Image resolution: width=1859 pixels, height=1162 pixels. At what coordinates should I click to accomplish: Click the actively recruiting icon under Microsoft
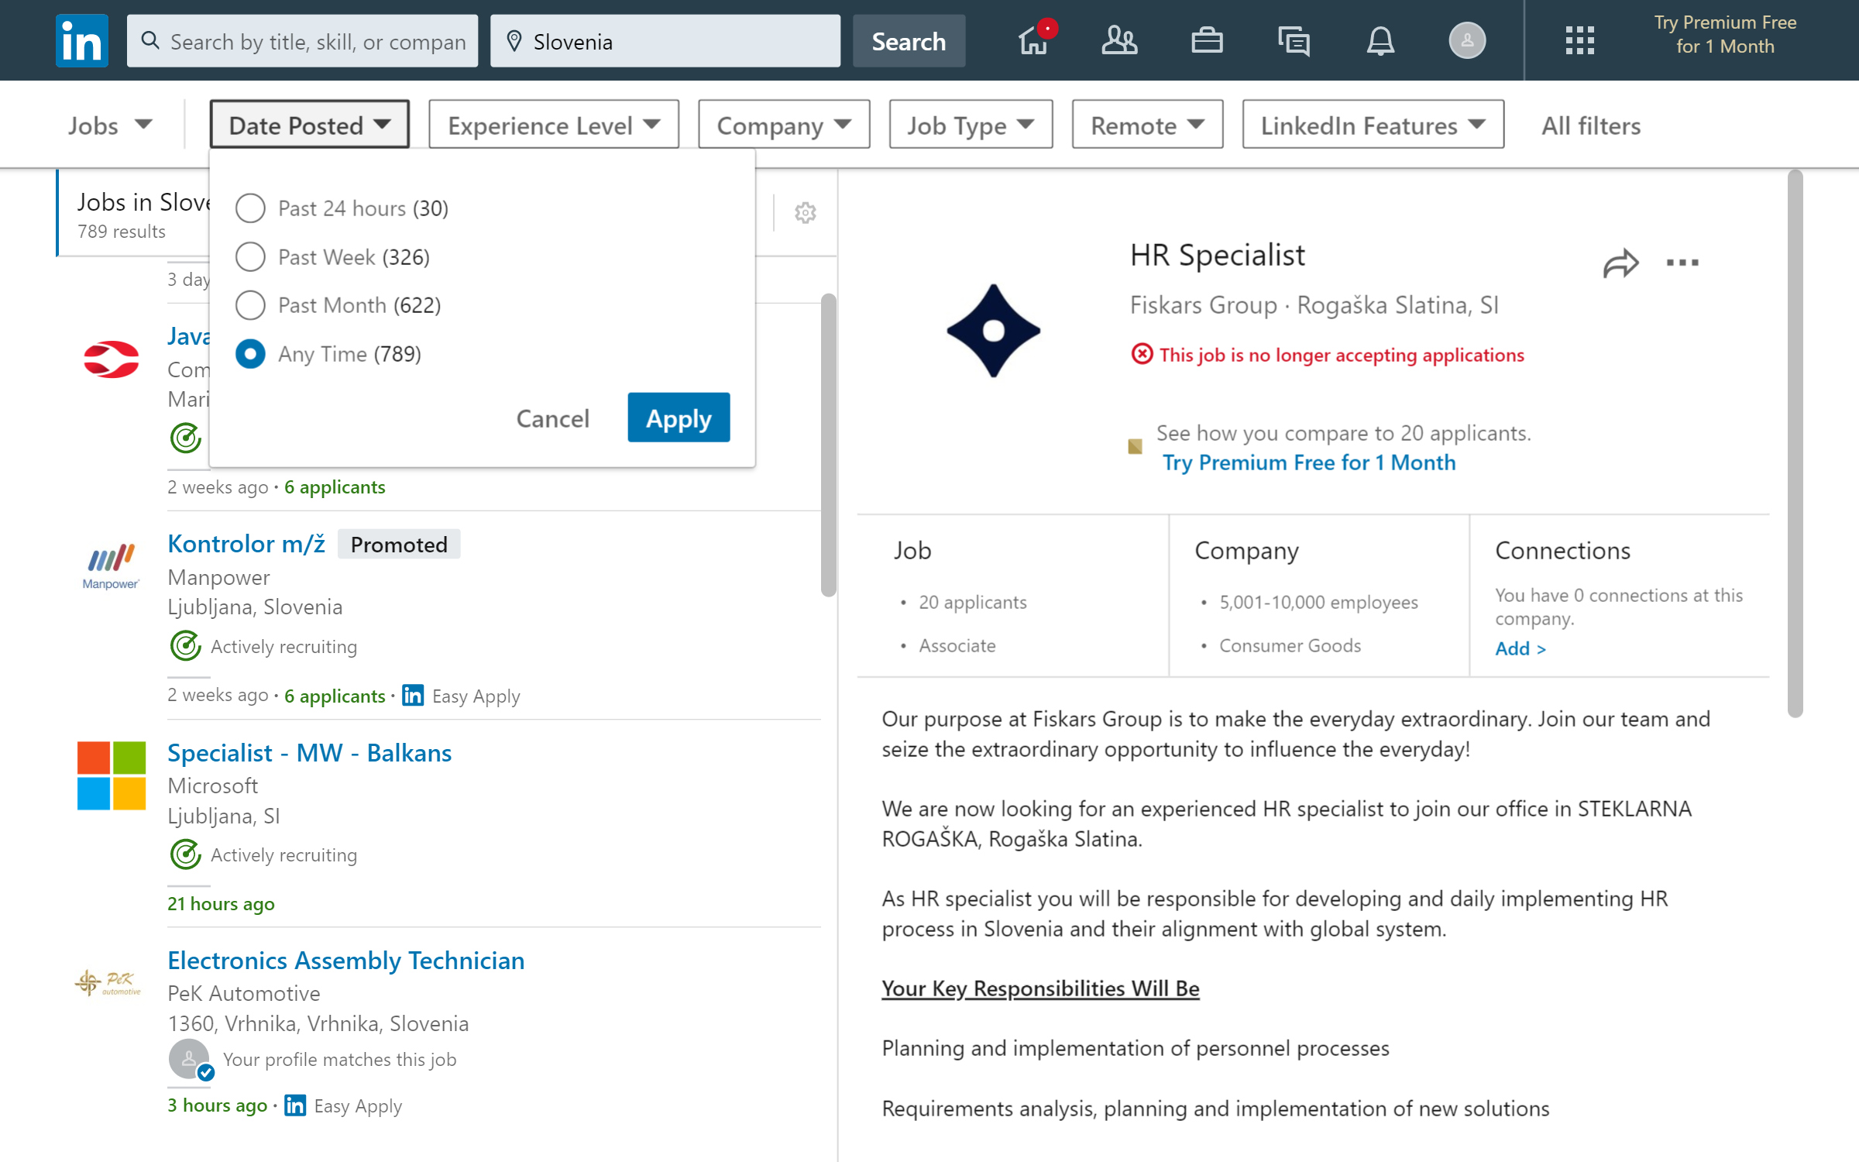[186, 854]
